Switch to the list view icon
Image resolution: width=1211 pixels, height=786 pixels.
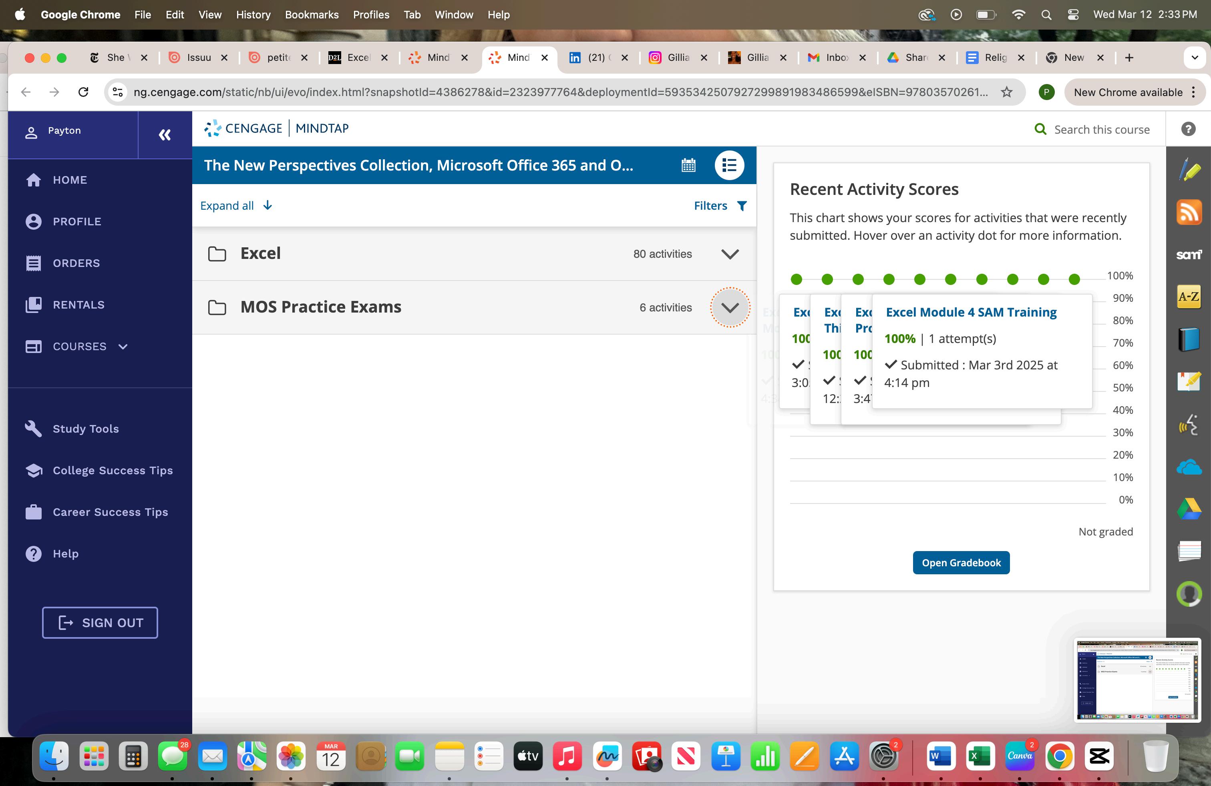tap(729, 165)
